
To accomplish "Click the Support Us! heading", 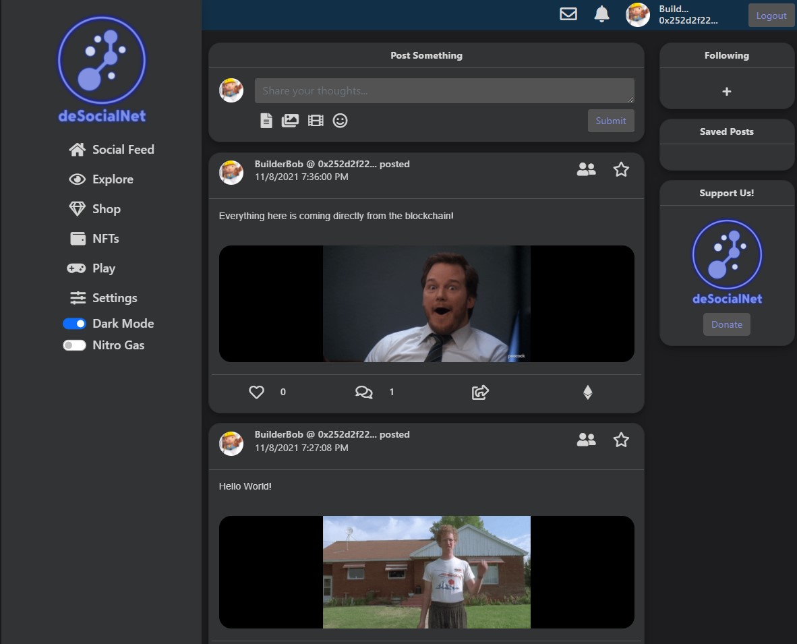I will (x=727, y=193).
